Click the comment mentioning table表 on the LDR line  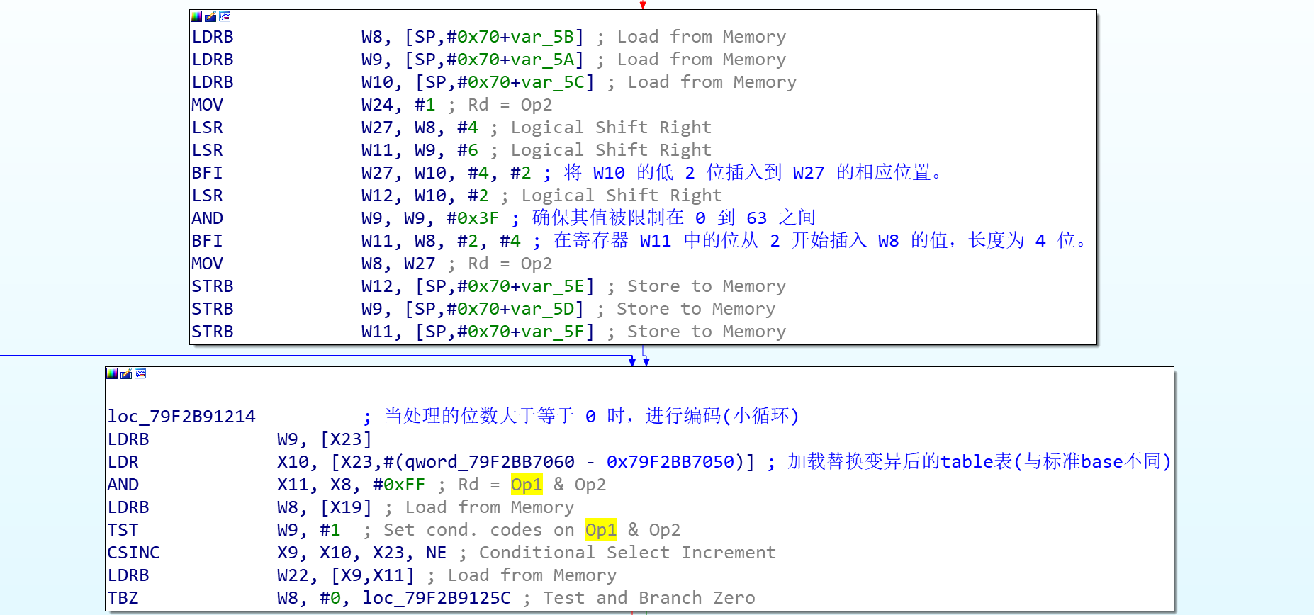pos(970,462)
